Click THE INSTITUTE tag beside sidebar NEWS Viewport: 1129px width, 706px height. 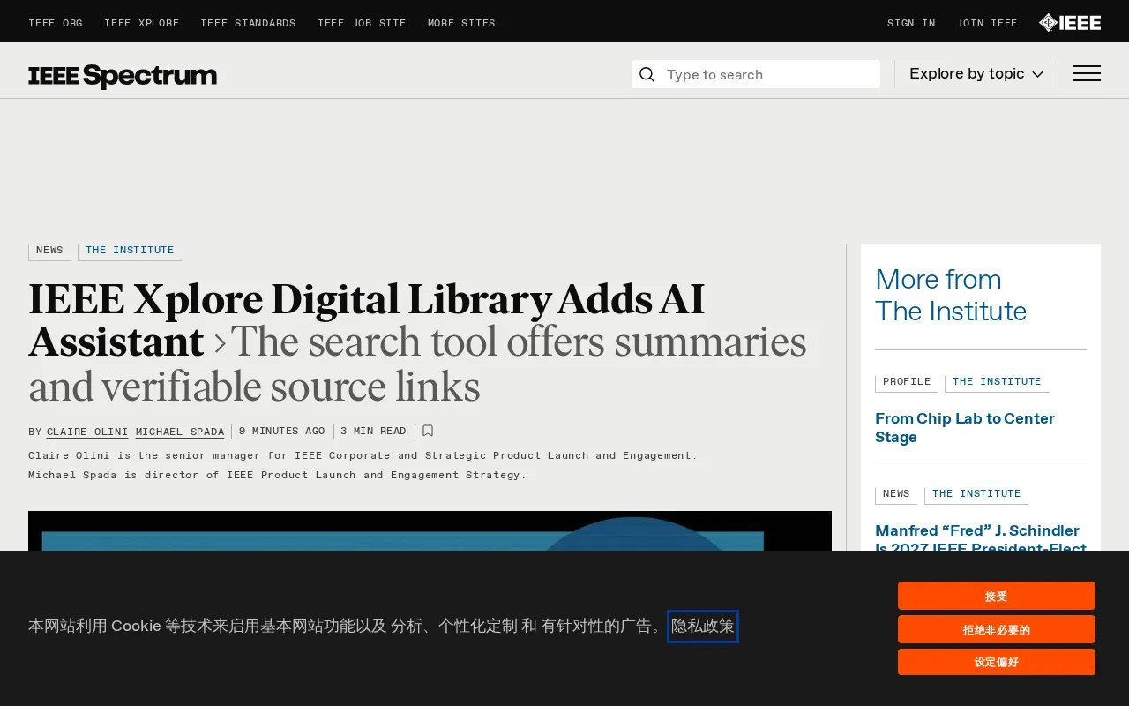point(976,494)
